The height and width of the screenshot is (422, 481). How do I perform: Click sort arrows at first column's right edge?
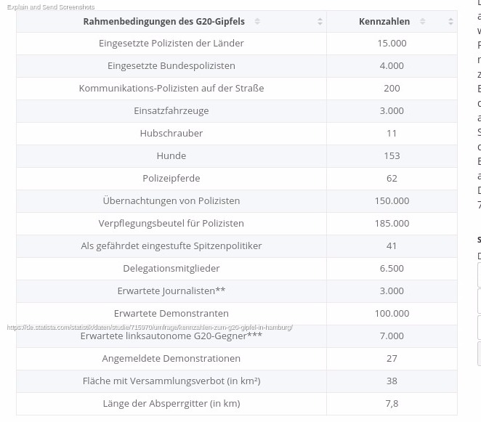[x=320, y=22]
